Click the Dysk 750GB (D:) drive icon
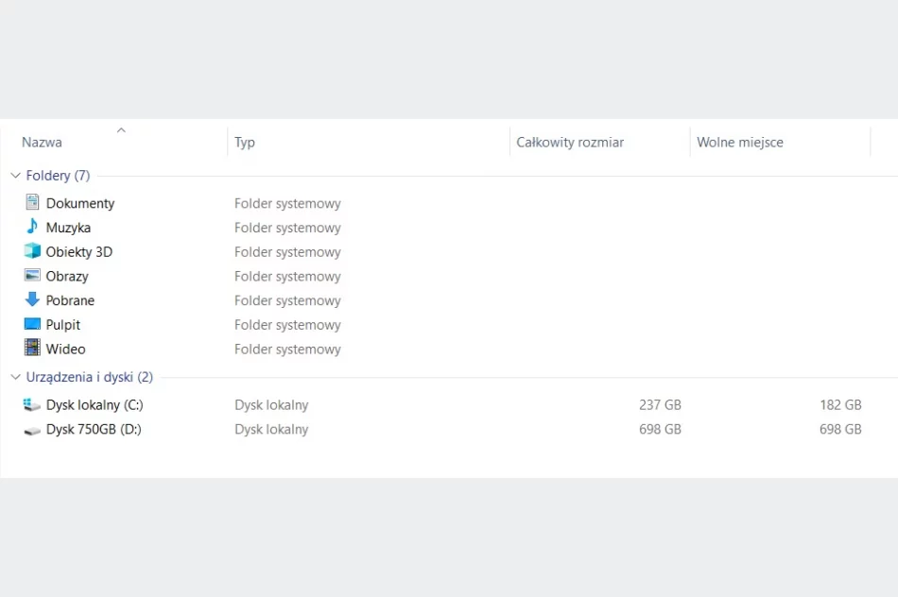This screenshot has width=898, height=597. 32,429
